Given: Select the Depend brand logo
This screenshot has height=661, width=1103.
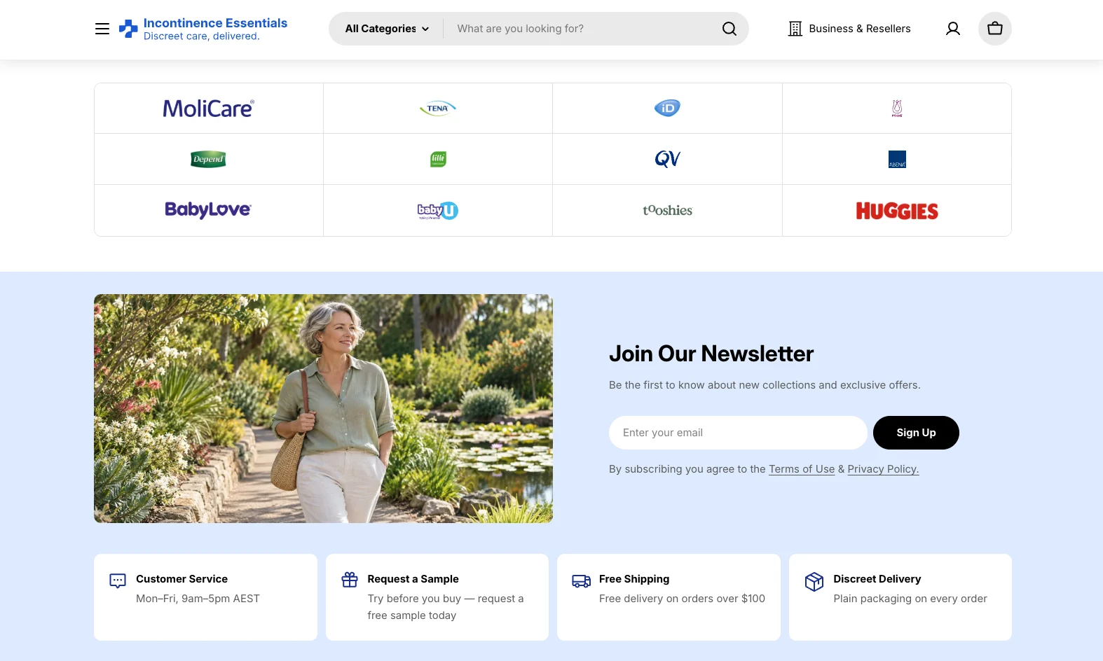Looking at the screenshot, I should pyautogui.click(x=208, y=159).
